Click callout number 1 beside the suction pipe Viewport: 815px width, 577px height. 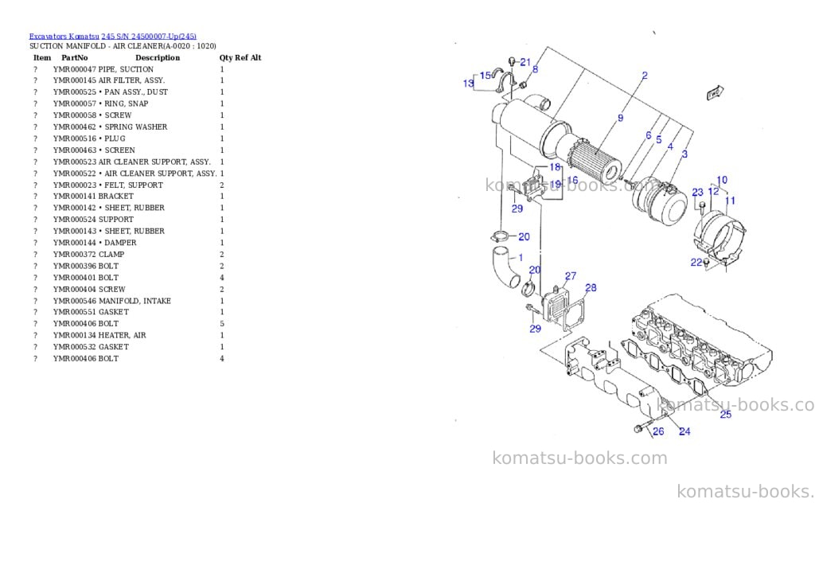(521, 257)
